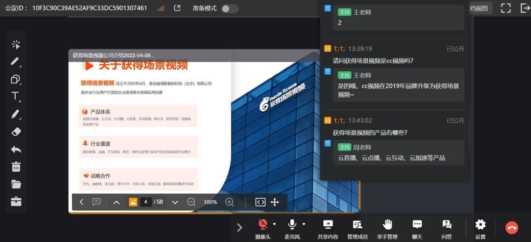Click 周老师's answer about 云直播 products
Screen dimensions: 531x242
tap(399, 152)
